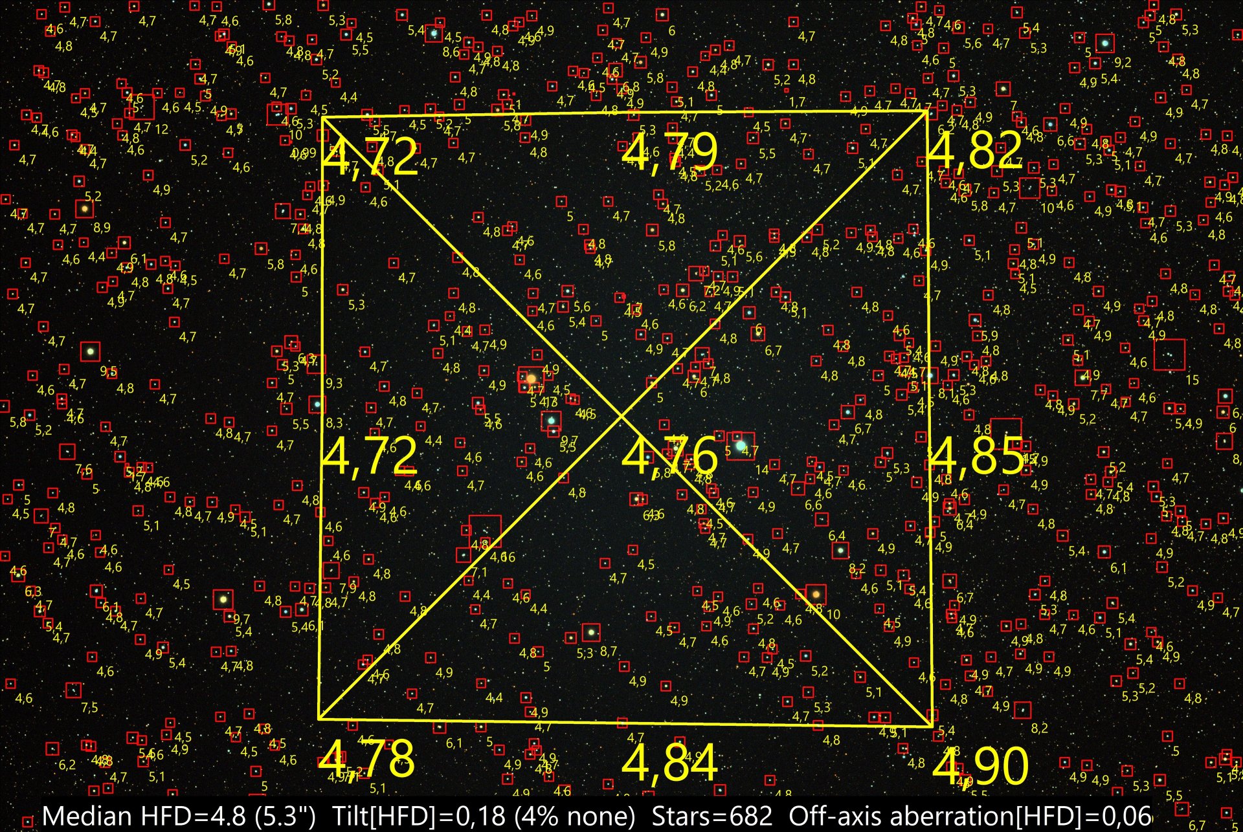Image resolution: width=1243 pixels, height=832 pixels.
Task: Click the Tilt[HFD]=0,18 (4% none) readout
Action: tap(484, 816)
